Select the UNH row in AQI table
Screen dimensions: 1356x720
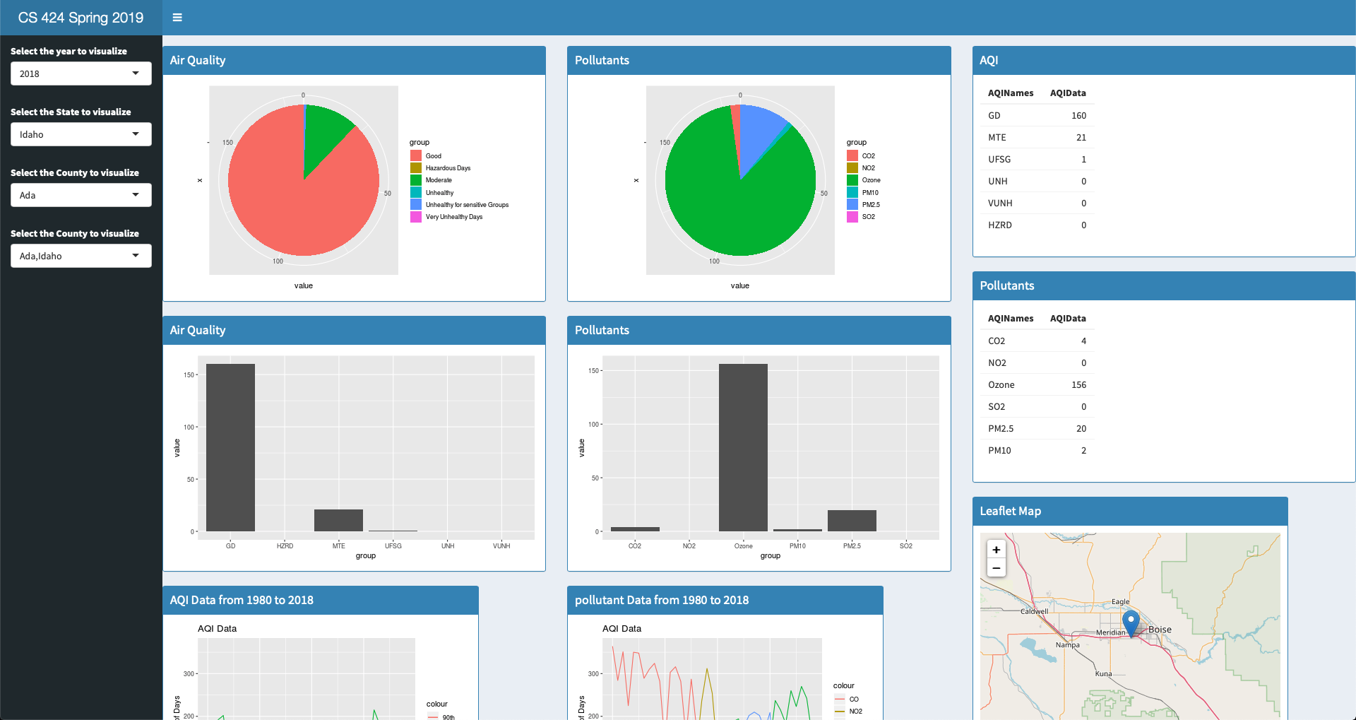(1037, 181)
